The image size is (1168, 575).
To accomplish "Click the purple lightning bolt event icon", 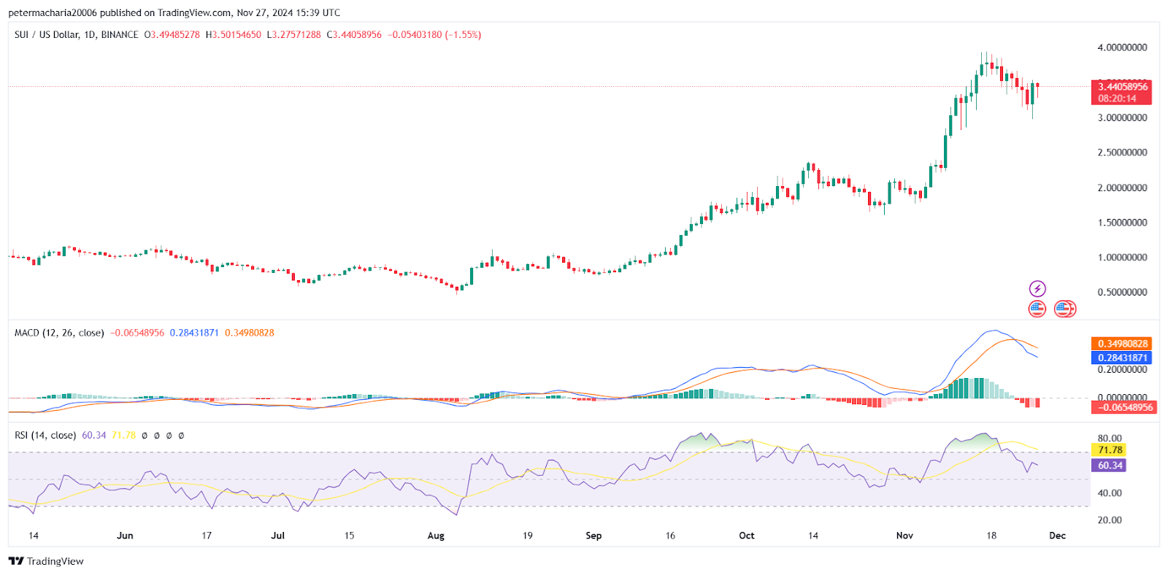I will 1037,289.
